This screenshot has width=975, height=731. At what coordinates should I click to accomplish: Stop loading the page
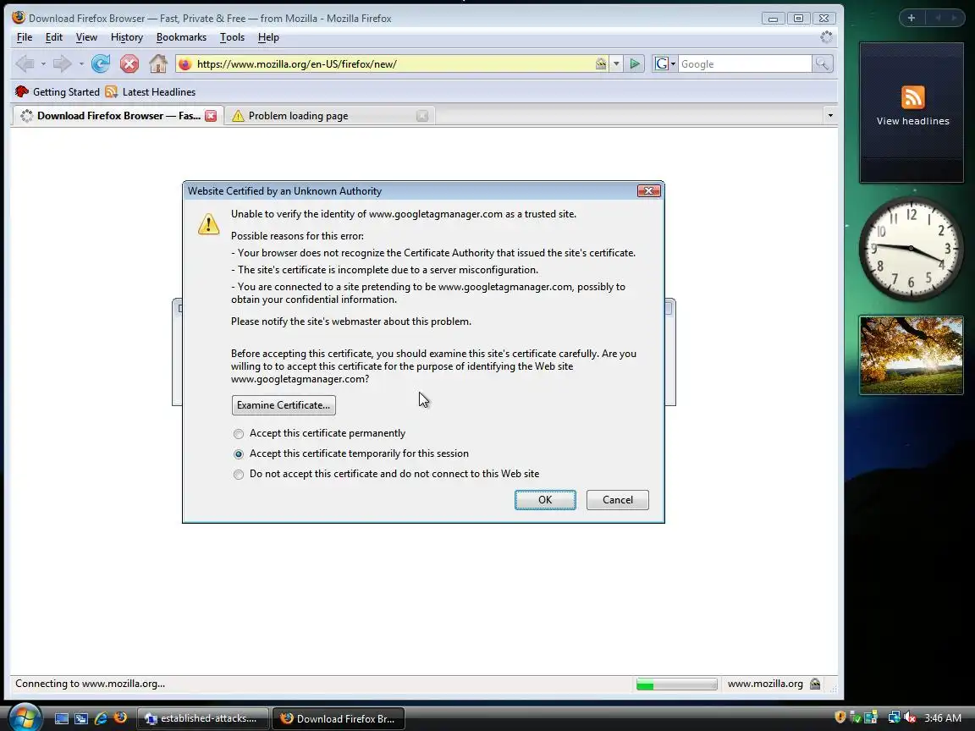pos(129,63)
